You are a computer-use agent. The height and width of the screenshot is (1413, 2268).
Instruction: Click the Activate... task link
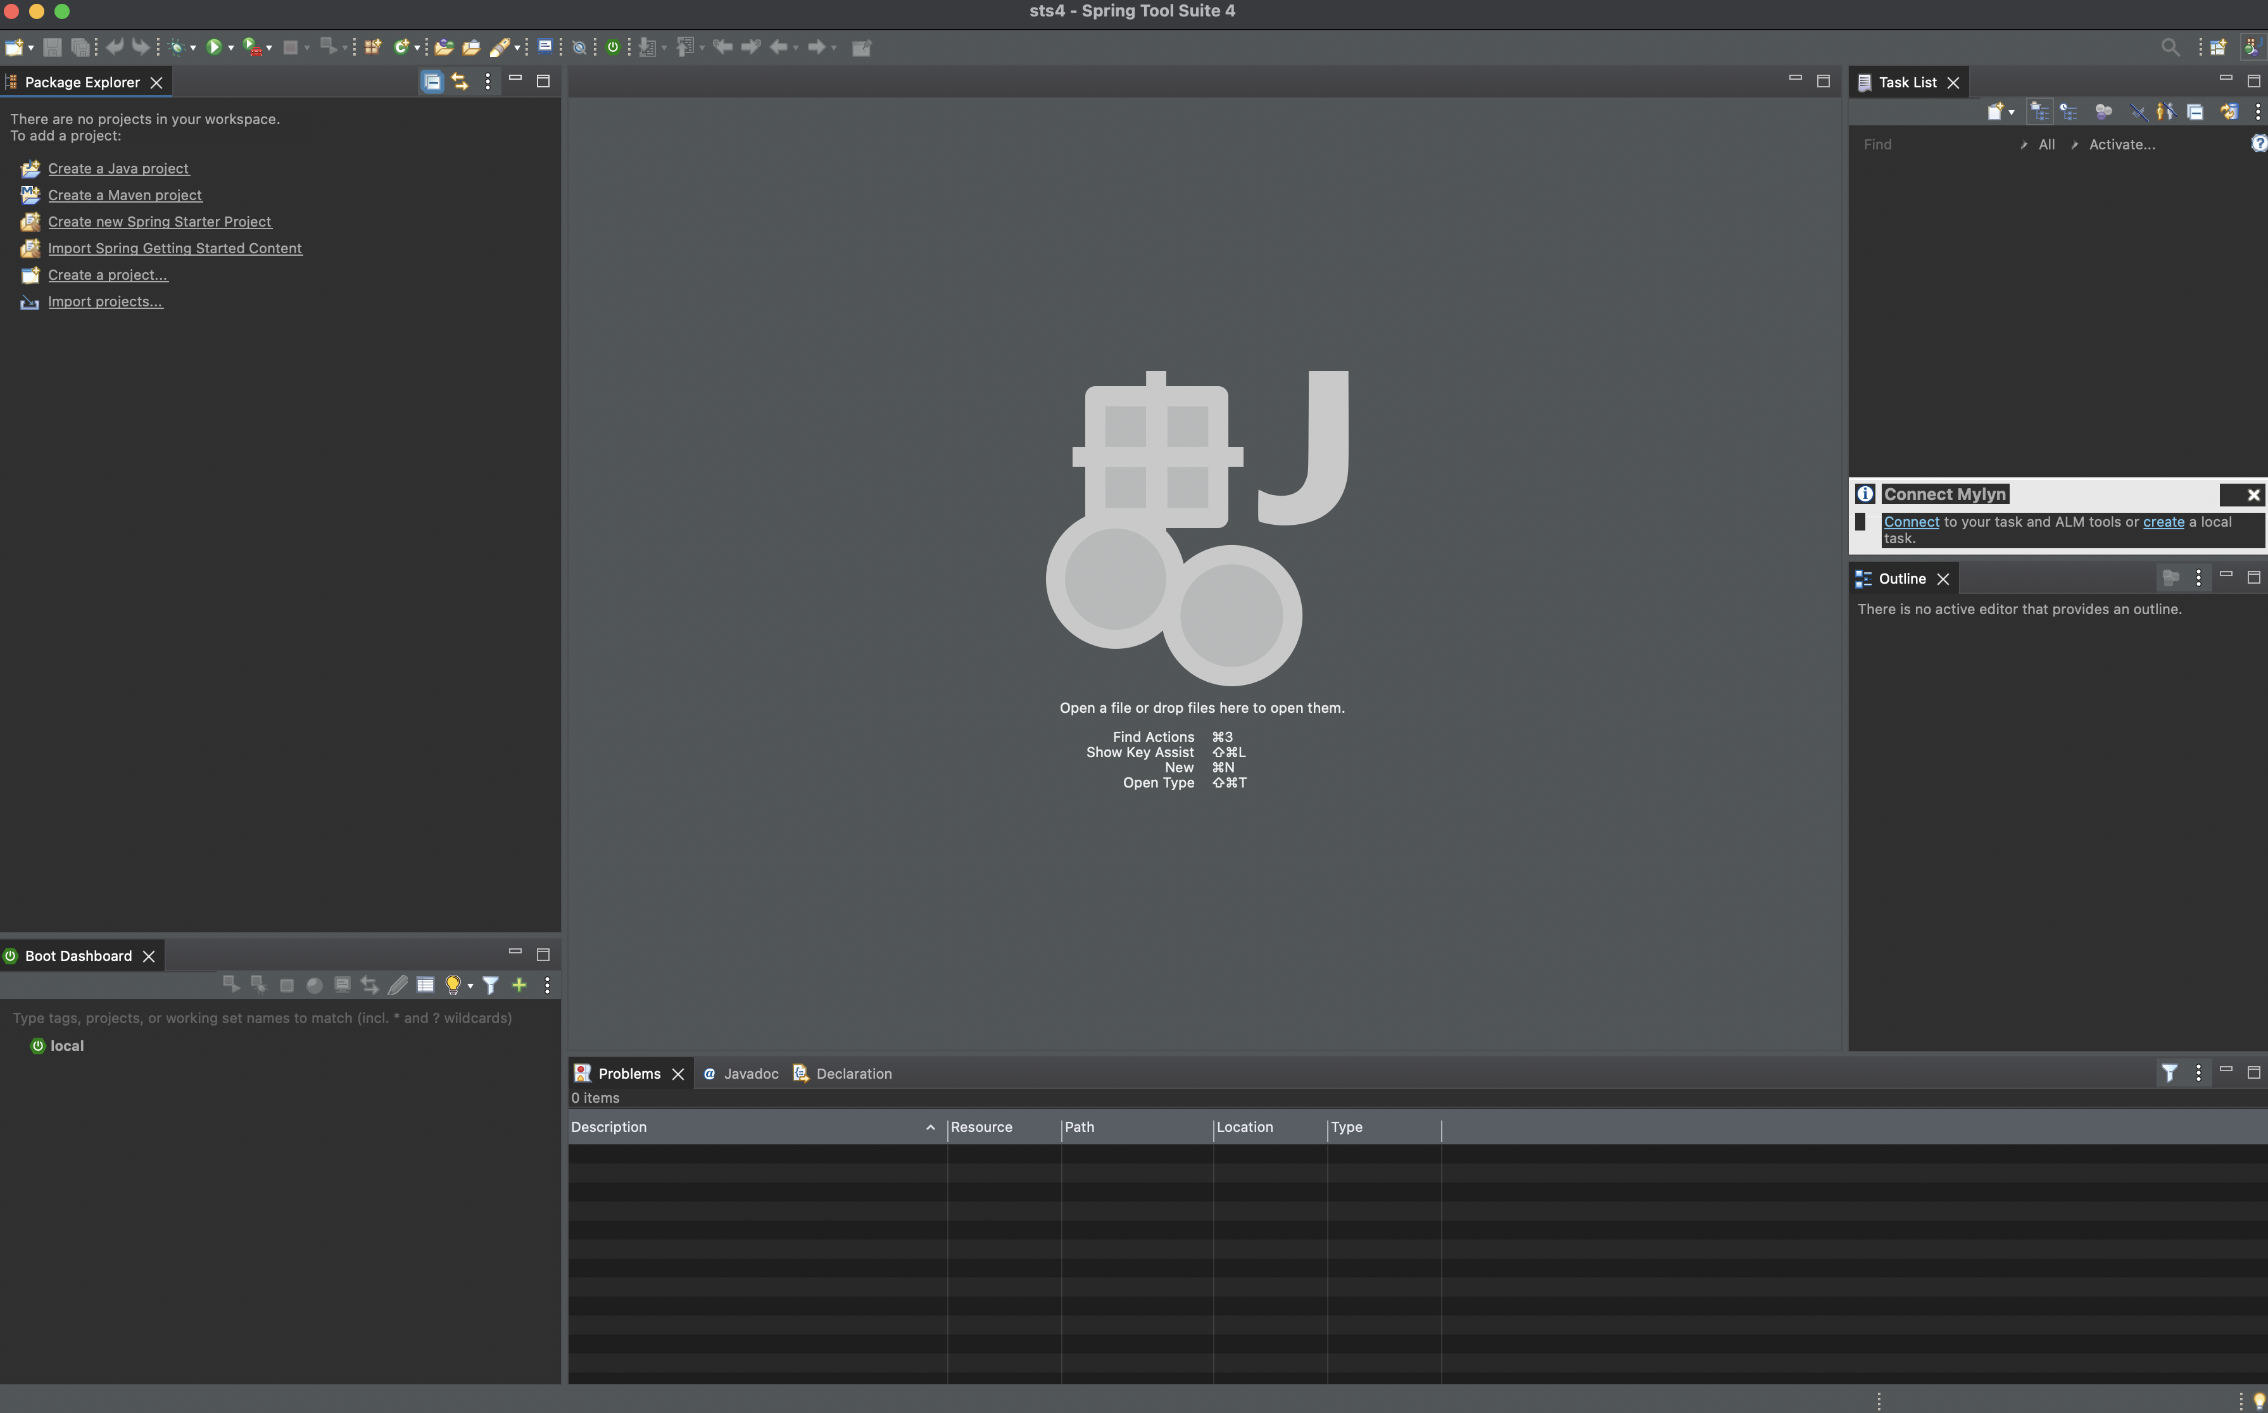pyautogui.click(x=2121, y=144)
